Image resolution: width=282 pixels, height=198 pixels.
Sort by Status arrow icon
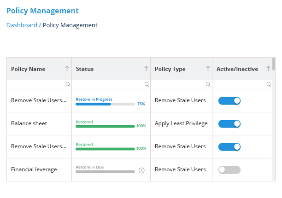pos(146,69)
